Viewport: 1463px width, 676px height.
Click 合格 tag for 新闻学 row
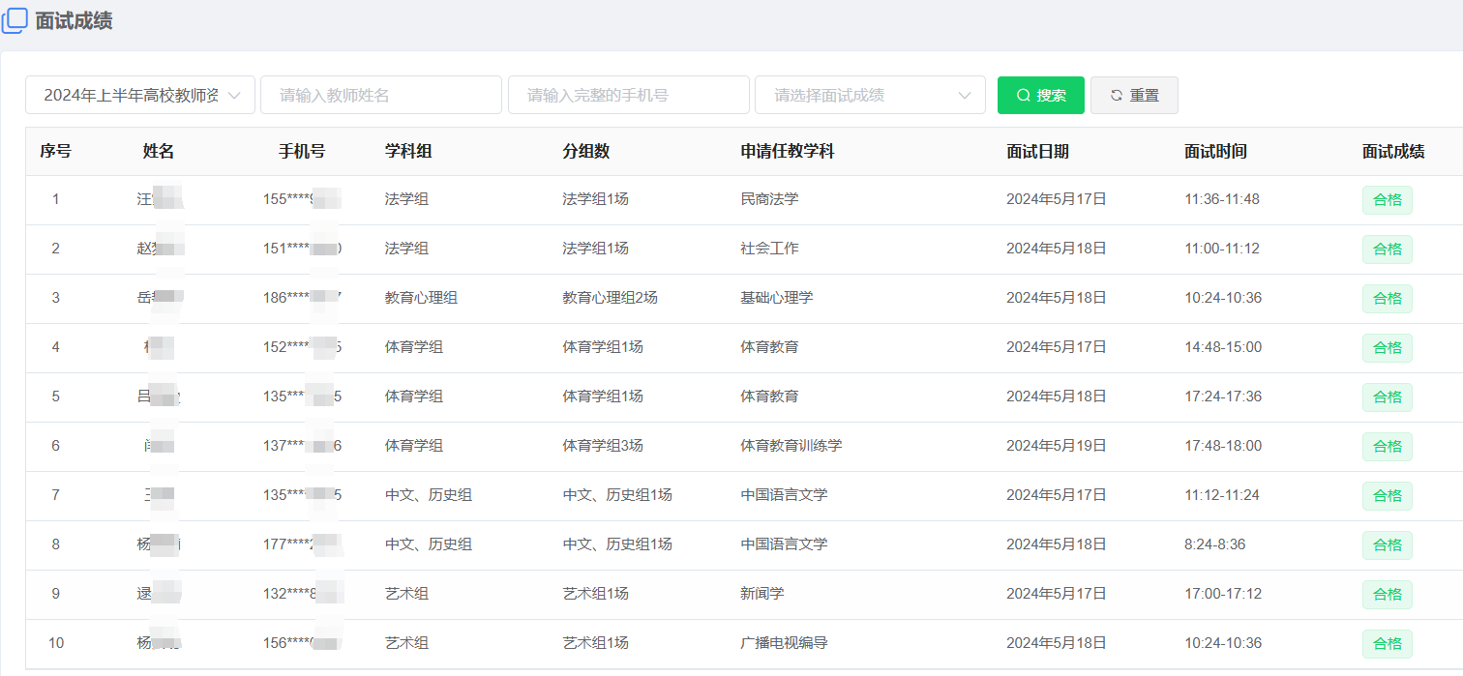point(1387,595)
